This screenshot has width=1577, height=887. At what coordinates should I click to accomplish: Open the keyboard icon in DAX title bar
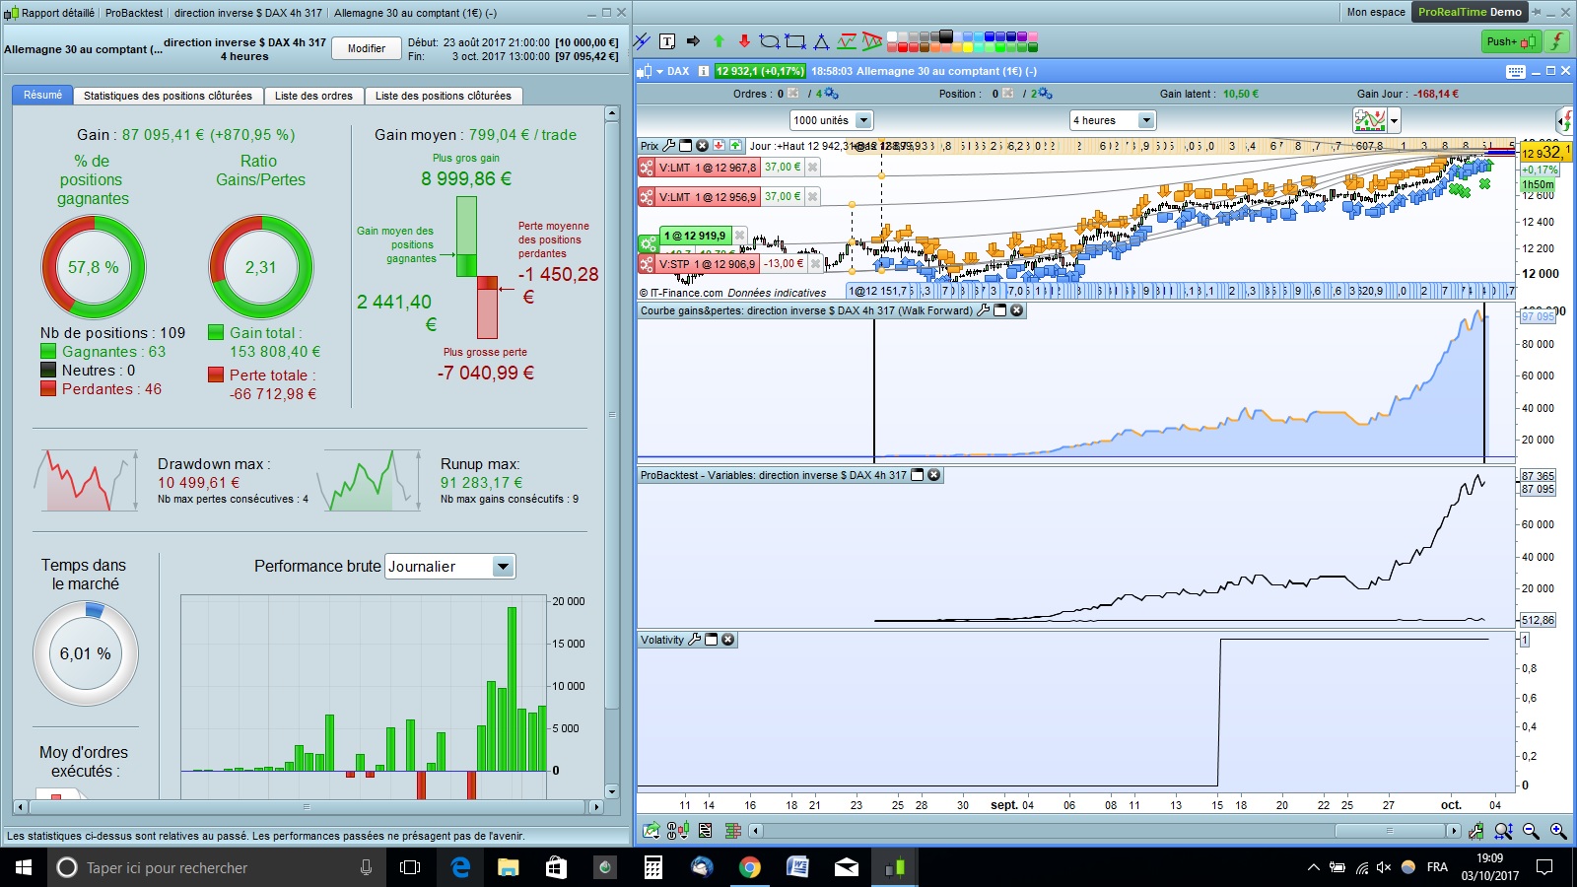coord(1516,71)
